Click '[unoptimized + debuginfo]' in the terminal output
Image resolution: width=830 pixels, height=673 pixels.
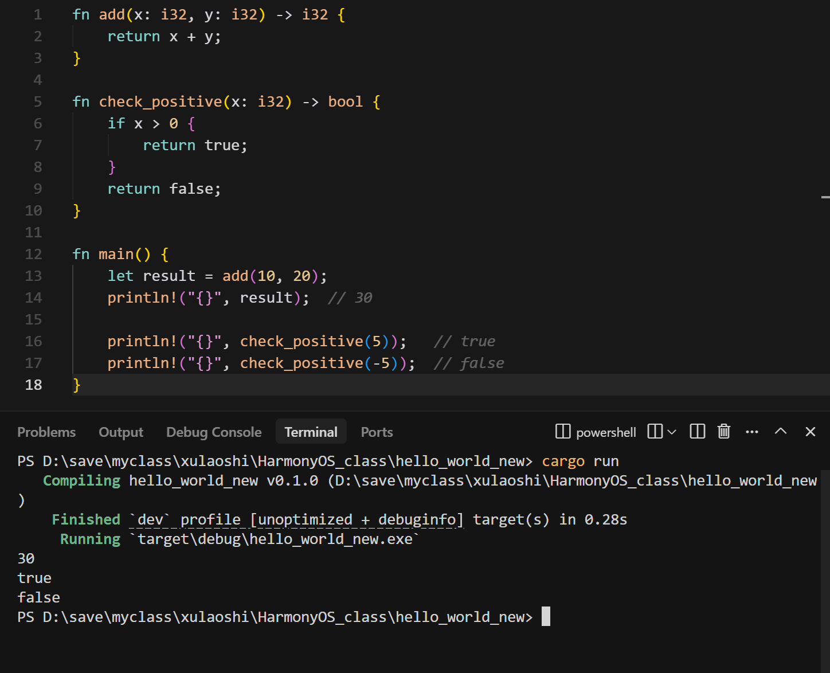tap(357, 519)
